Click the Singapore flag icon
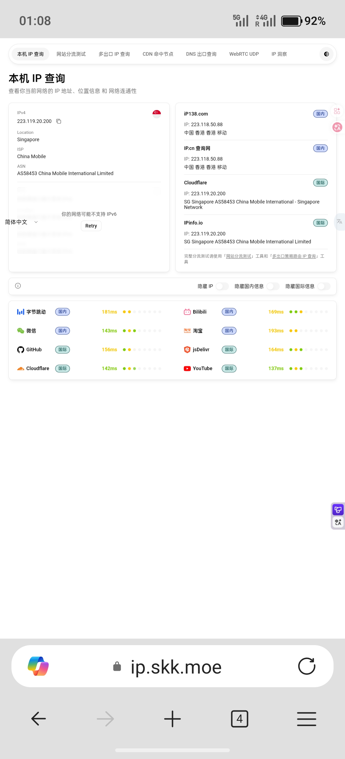 point(156,114)
